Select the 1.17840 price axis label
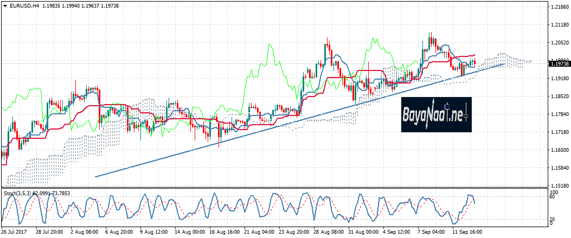The width and height of the screenshot is (571, 238). tap(559, 114)
